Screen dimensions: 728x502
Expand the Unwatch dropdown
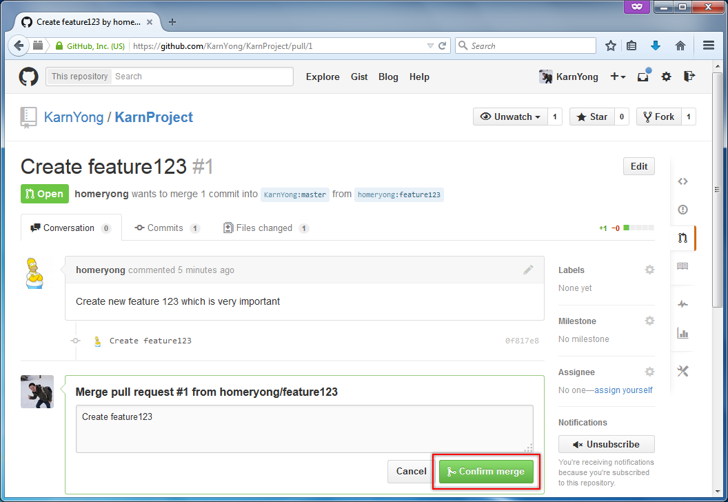(x=510, y=117)
